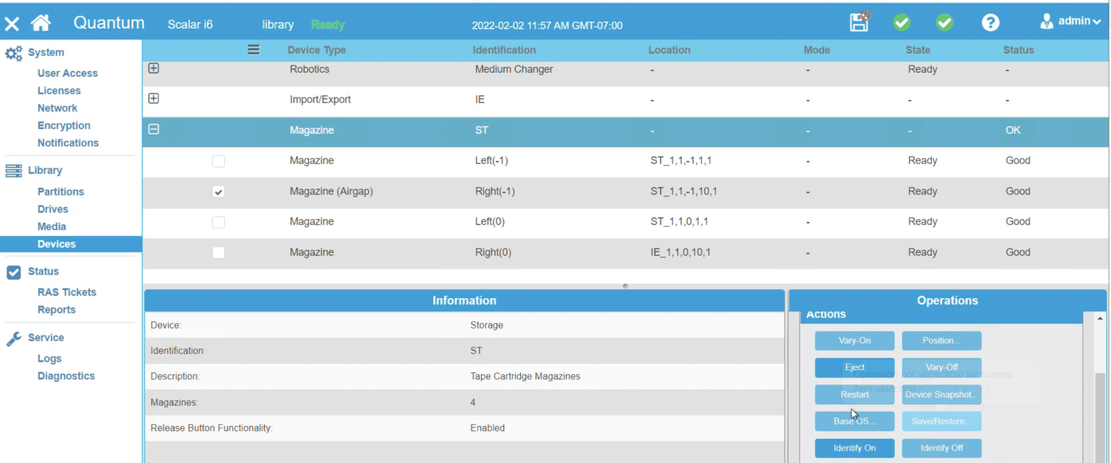This screenshot has height=463, width=1111.
Task: Click the Save/Restore... button
Action: click(941, 421)
